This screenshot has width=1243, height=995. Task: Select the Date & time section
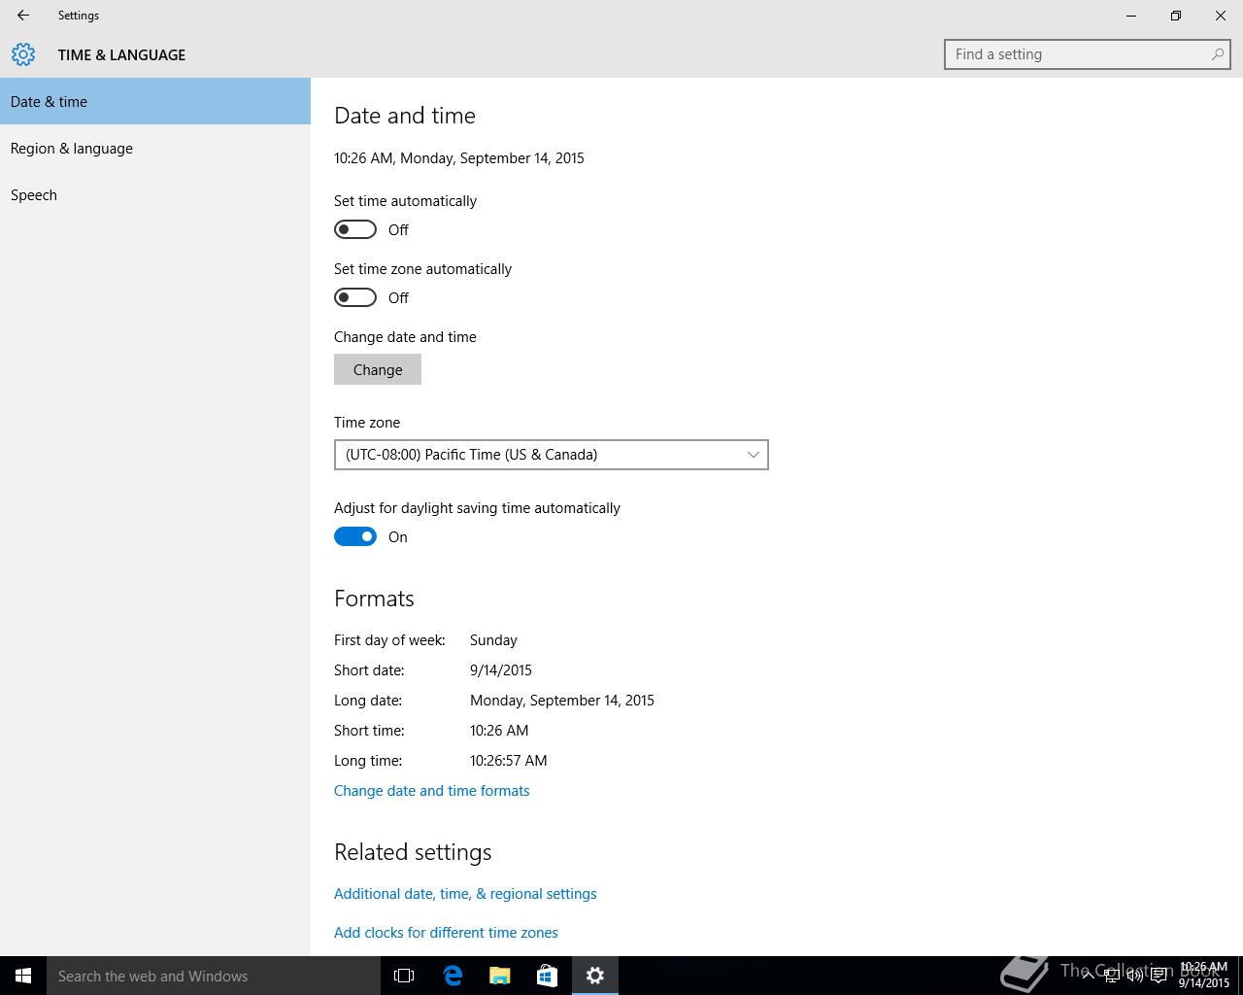(x=50, y=102)
